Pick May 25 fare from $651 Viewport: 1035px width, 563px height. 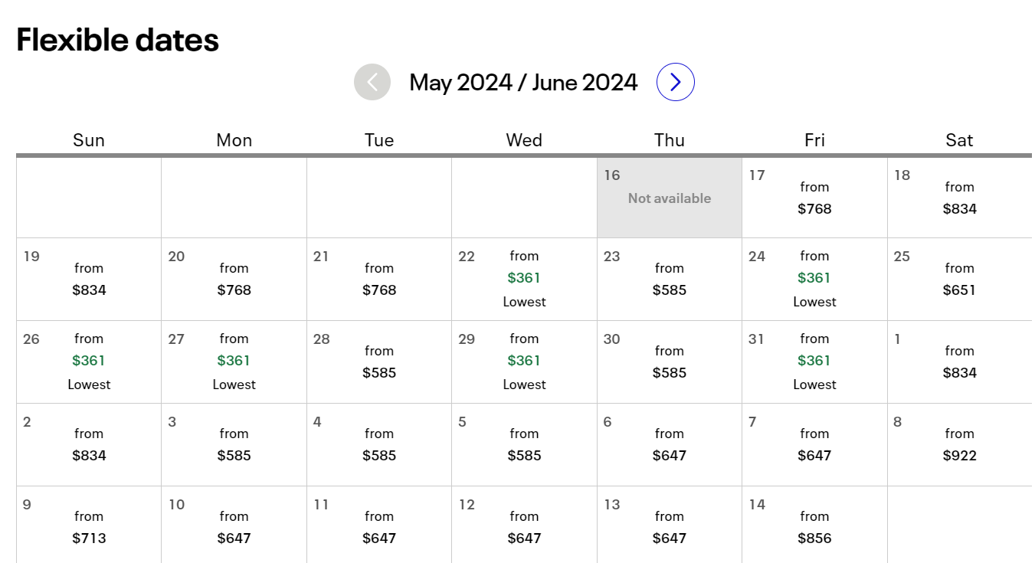[x=959, y=280]
